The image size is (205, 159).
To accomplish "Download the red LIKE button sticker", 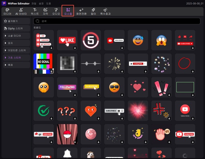I will (x=75, y=48).
